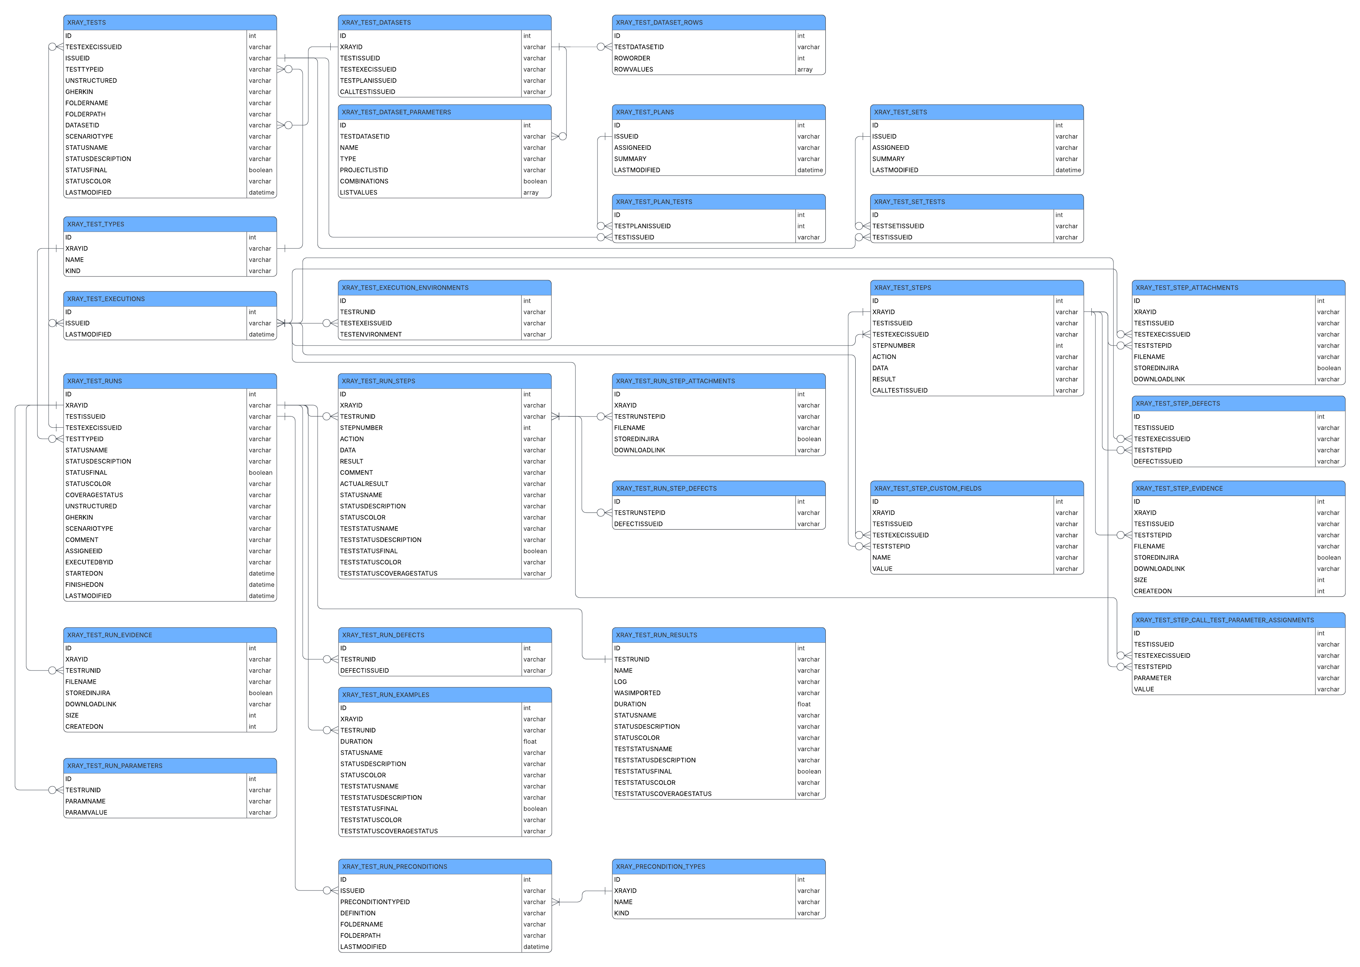Select the XRAY_TEST_STEP_EVIDENCE table header
The image size is (1360, 967).
[x=1238, y=488]
